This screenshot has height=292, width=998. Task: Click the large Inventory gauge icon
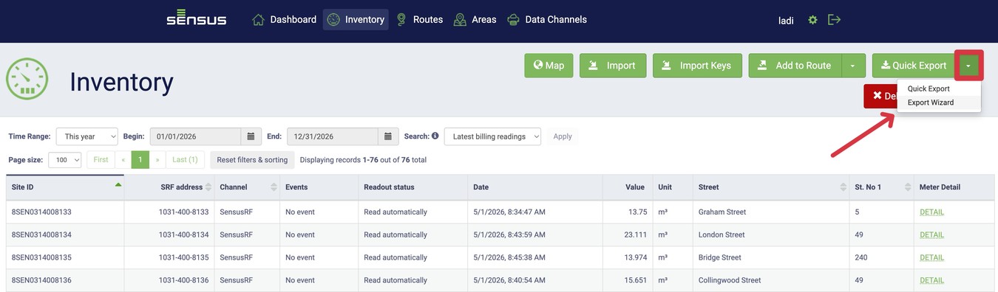[x=27, y=79]
